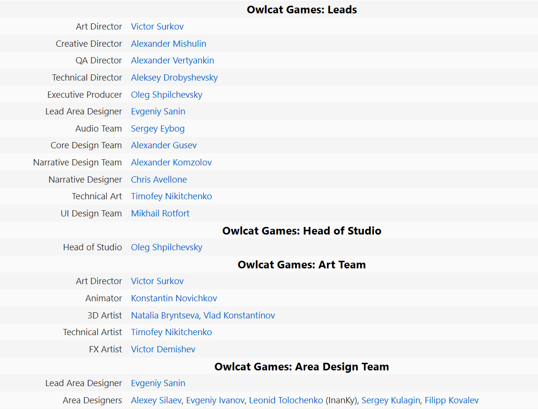This screenshot has width=538, height=409.
Task: Open the Victor Demishev link
Action: pyautogui.click(x=163, y=349)
